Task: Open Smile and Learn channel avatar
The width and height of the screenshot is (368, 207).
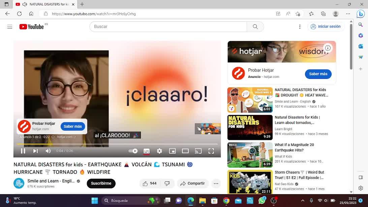Action: (19, 183)
